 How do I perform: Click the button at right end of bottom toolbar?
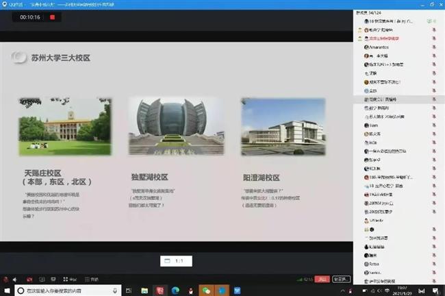(x=340, y=279)
